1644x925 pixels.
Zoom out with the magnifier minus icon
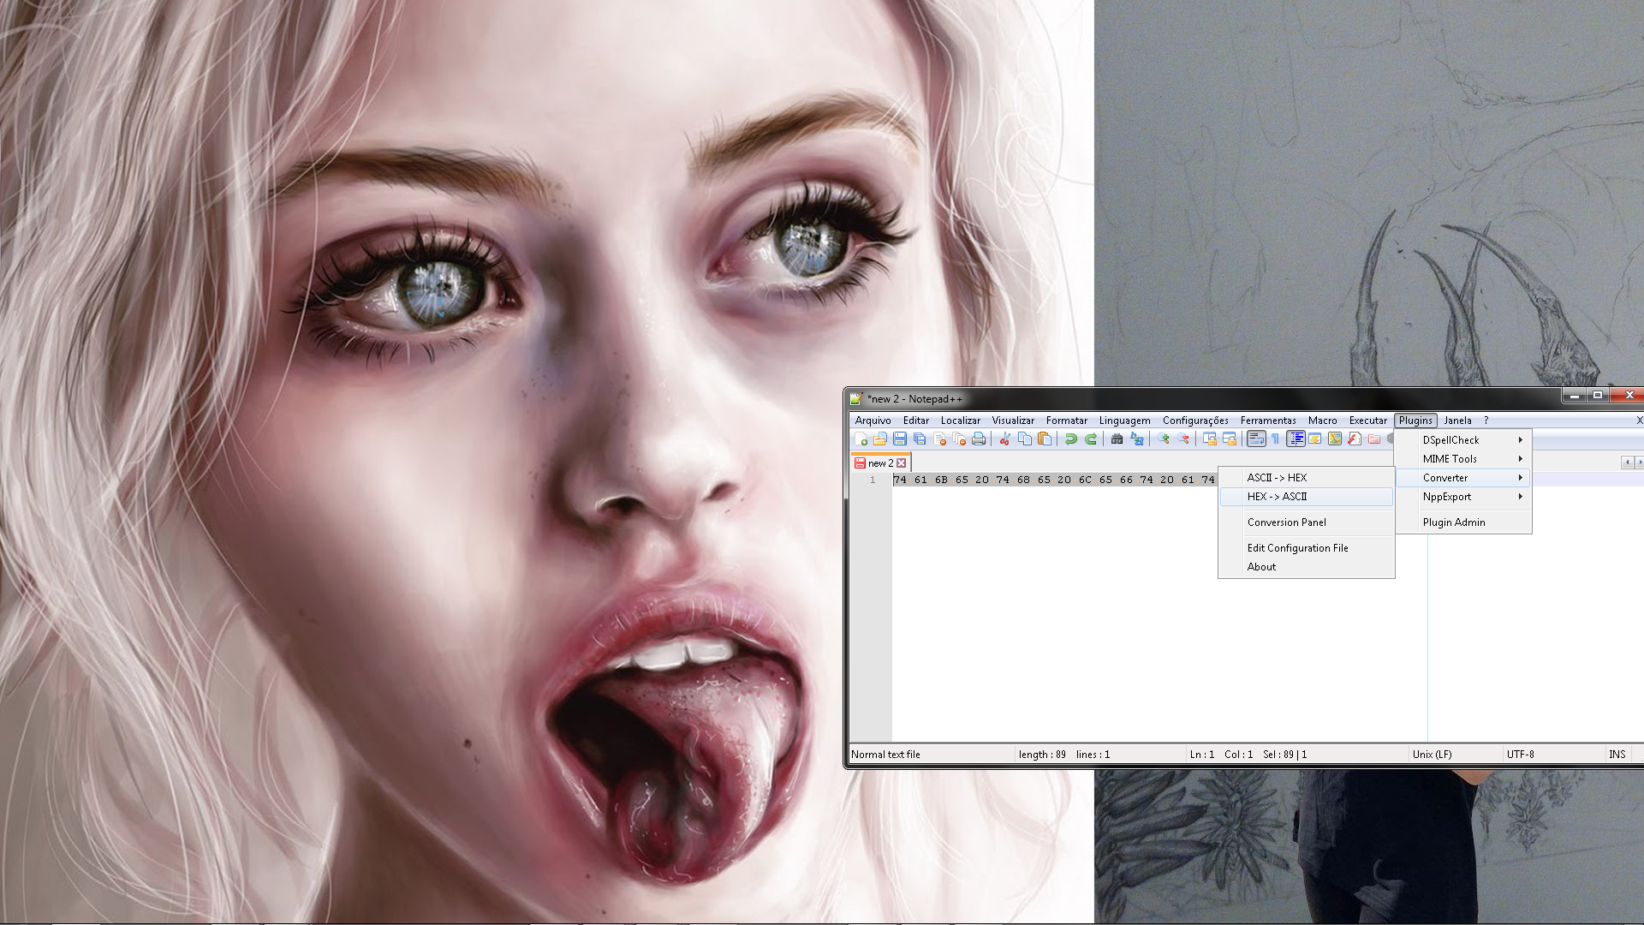[x=1183, y=439]
